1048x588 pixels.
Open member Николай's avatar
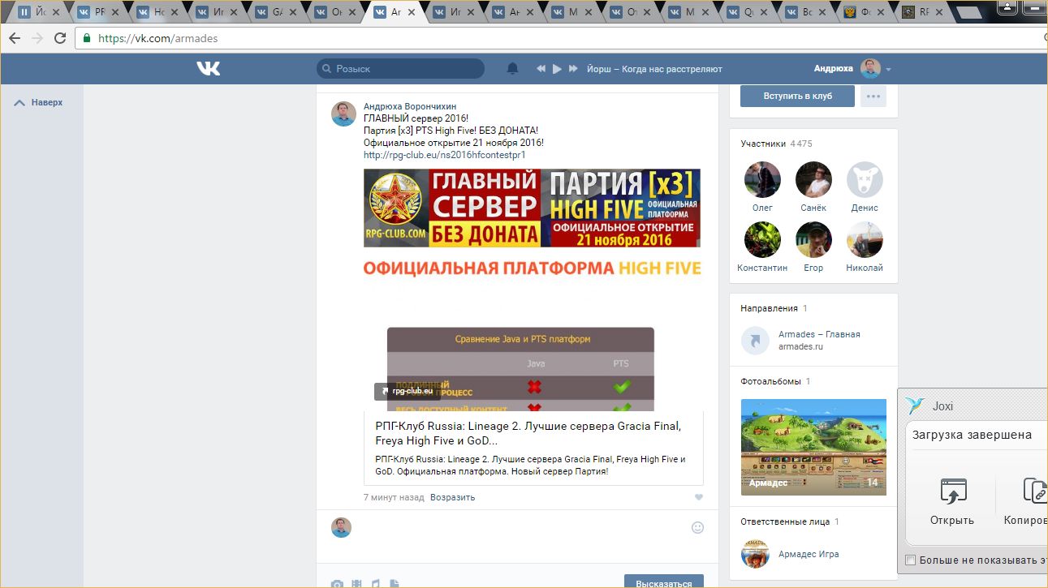[865, 240]
